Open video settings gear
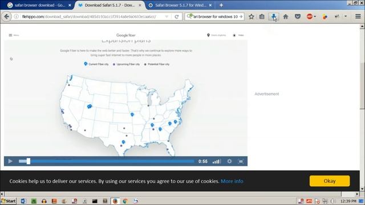This screenshot has width=365, height=205. (229, 161)
